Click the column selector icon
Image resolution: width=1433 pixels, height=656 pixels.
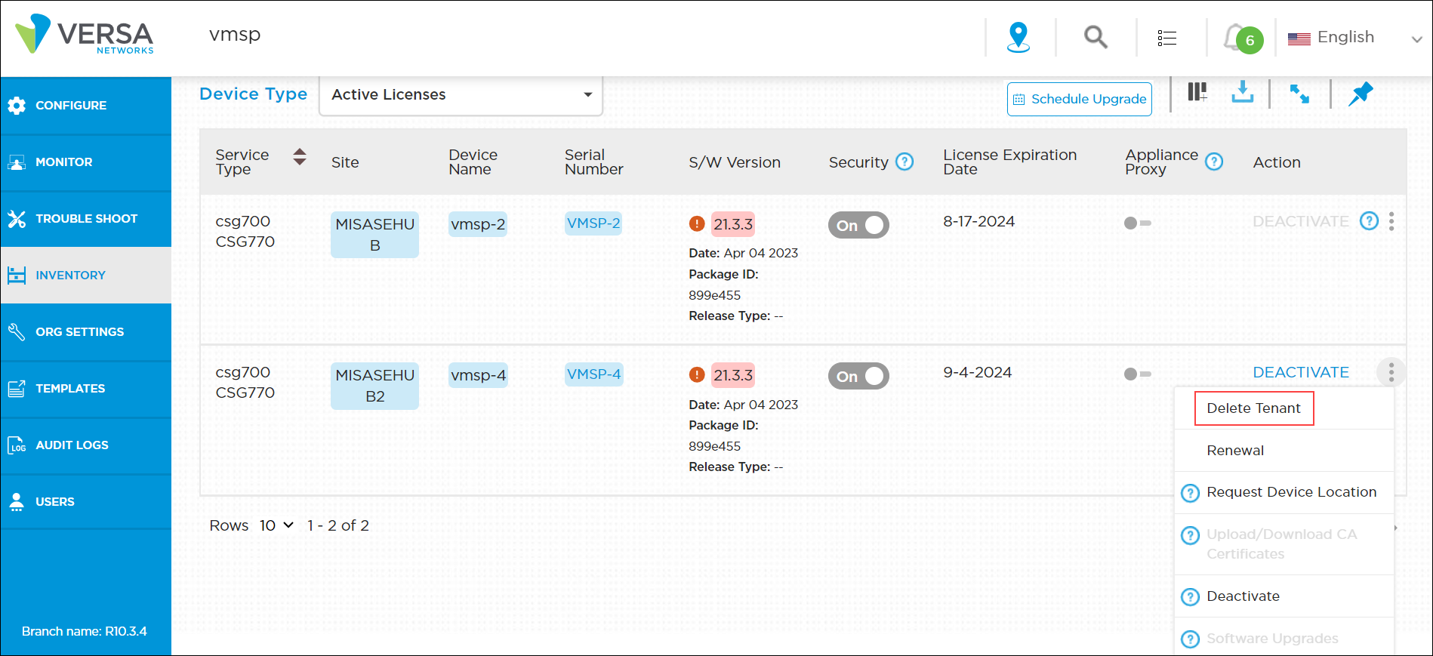coord(1197,93)
